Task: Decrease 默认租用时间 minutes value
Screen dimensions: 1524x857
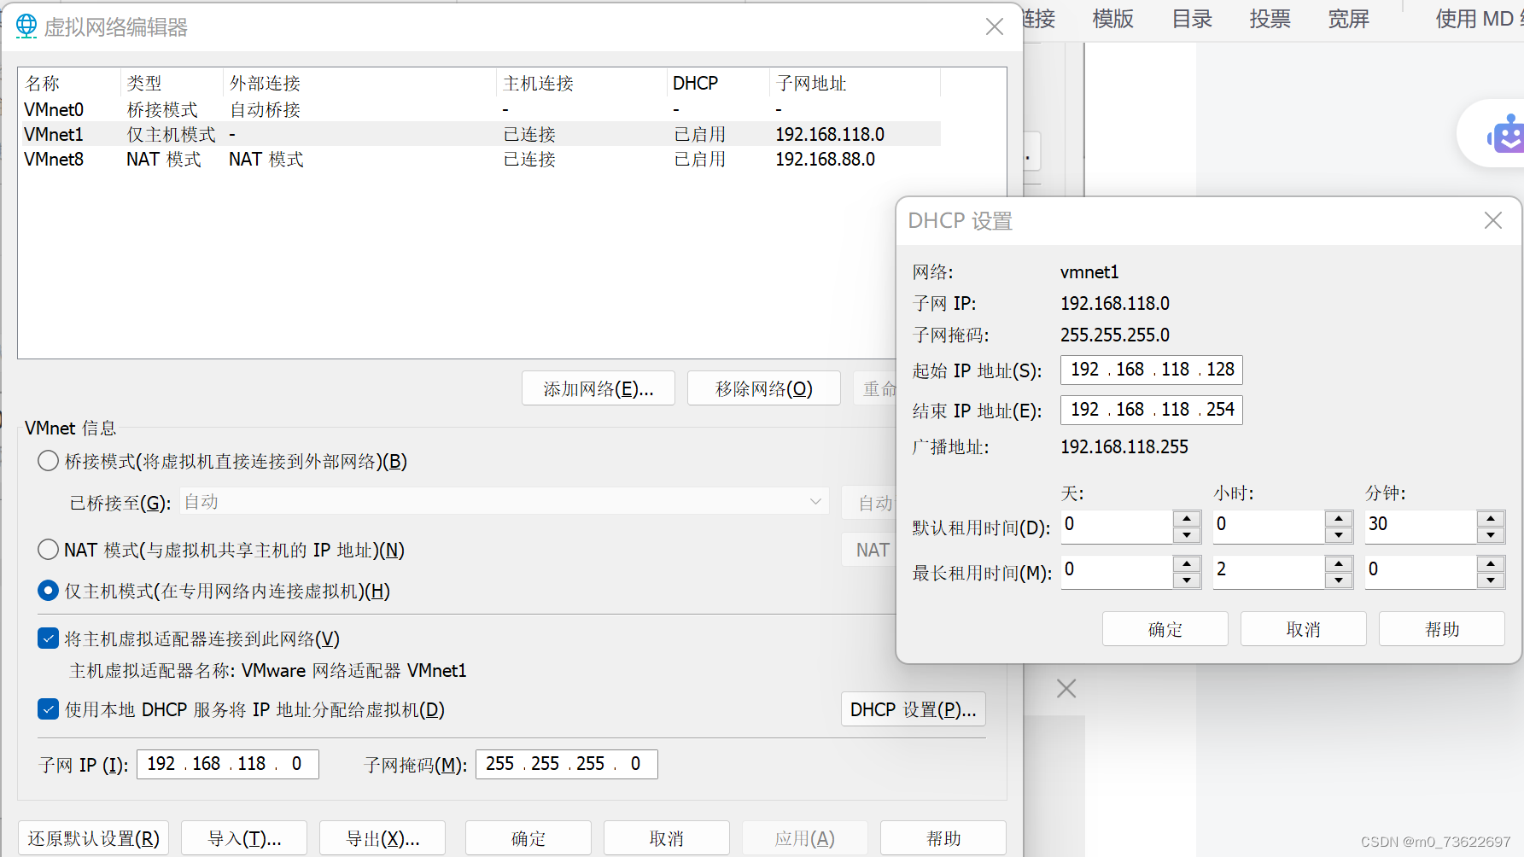Action: [1491, 535]
